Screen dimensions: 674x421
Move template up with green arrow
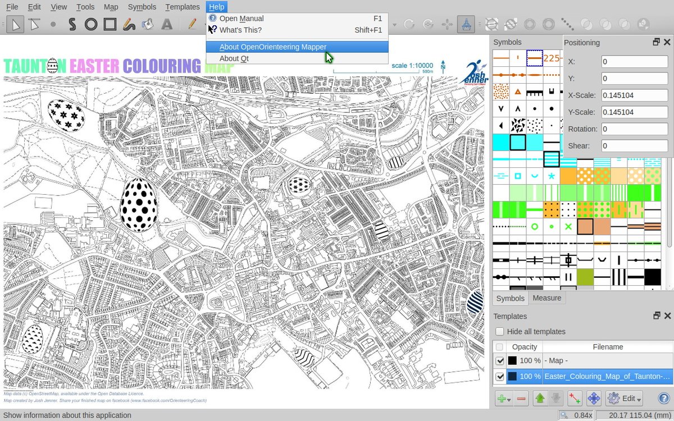click(540, 399)
